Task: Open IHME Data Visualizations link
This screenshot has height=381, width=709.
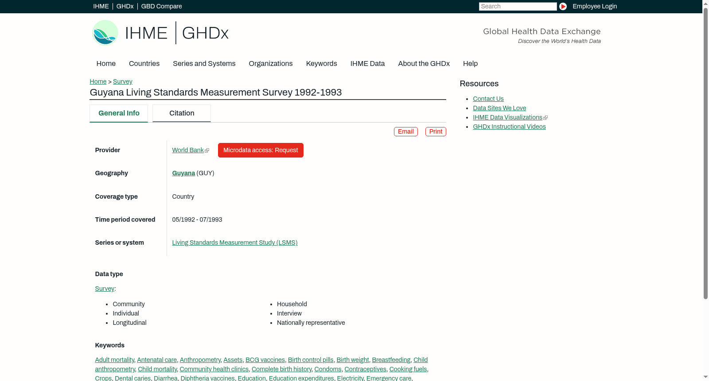Action: click(508, 117)
